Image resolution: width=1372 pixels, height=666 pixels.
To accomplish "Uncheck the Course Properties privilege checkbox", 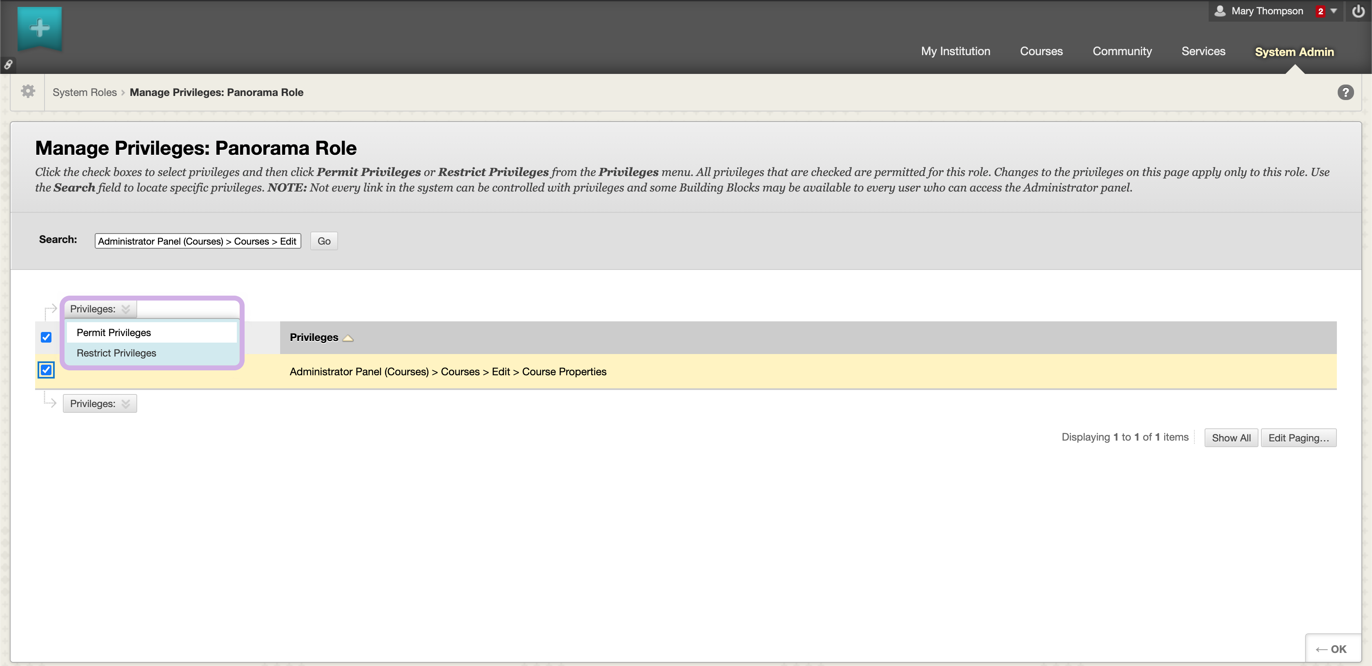I will point(46,370).
